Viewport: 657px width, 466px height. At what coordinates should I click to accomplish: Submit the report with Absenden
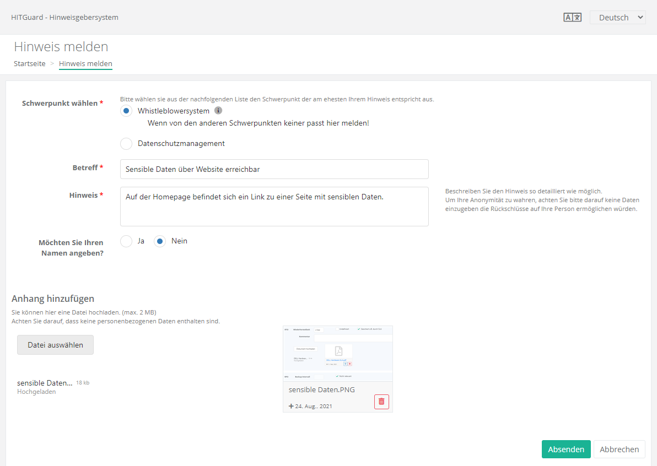coord(566,449)
